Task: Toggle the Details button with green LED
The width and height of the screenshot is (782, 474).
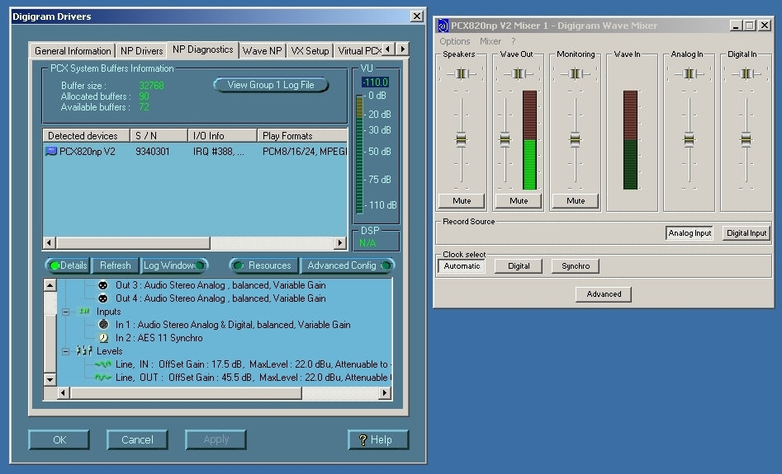Action: coord(68,265)
